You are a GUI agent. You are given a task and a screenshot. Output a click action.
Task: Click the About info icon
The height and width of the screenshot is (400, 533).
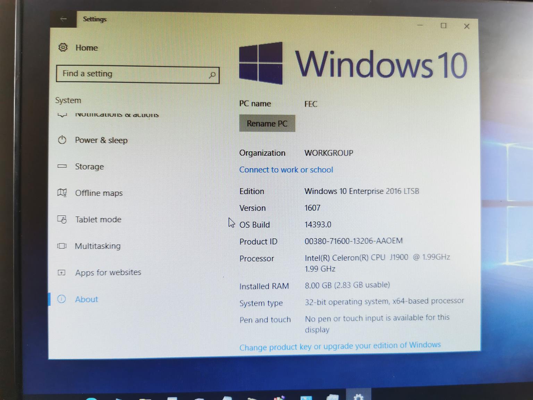click(61, 299)
